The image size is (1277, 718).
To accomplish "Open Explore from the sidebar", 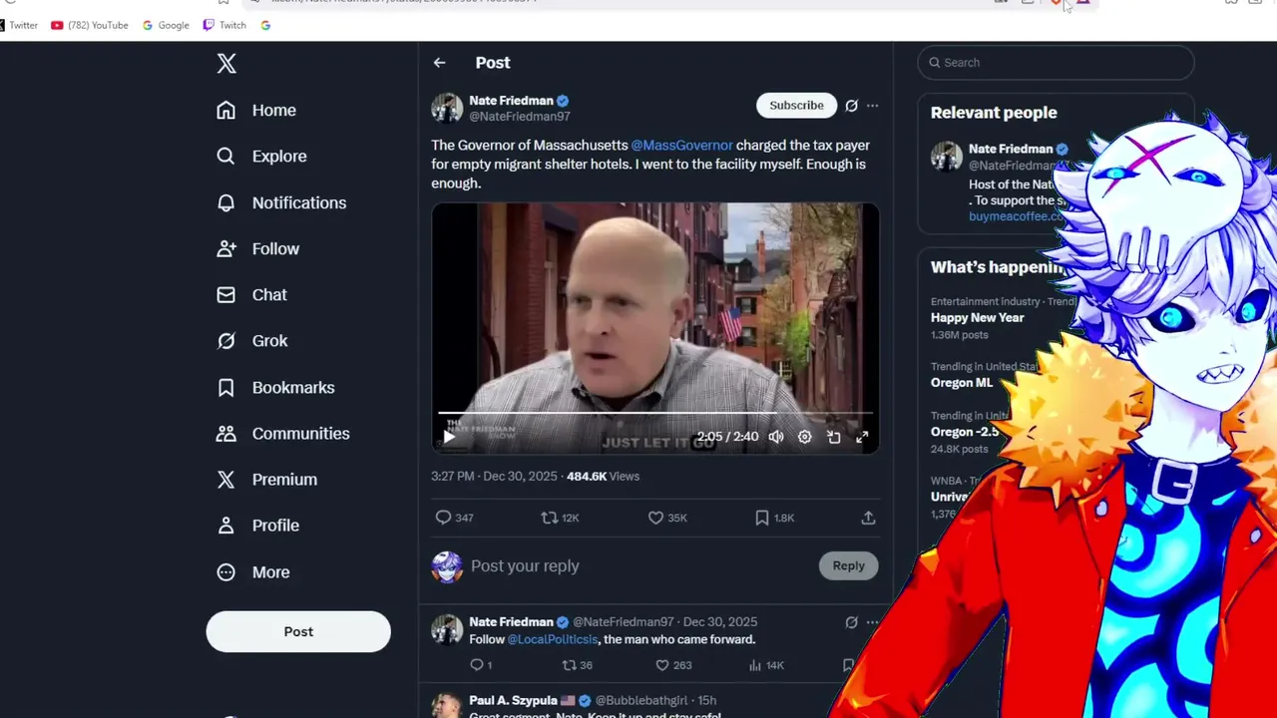I will 261,157.
